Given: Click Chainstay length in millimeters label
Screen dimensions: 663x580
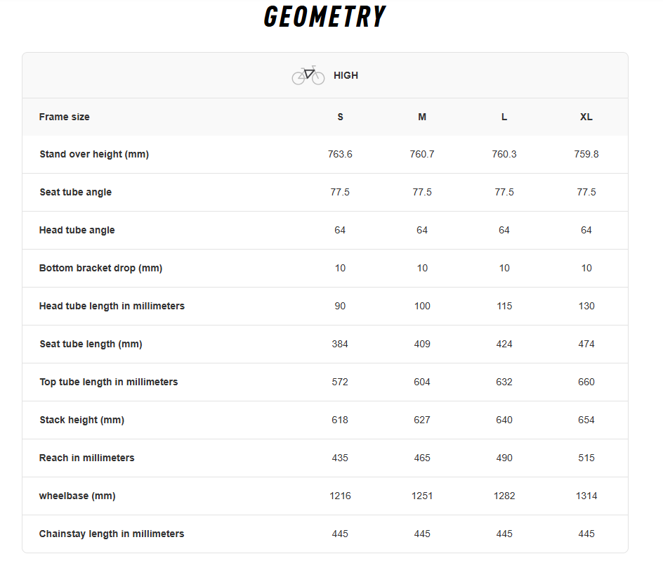Looking at the screenshot, I should (112, 534).
